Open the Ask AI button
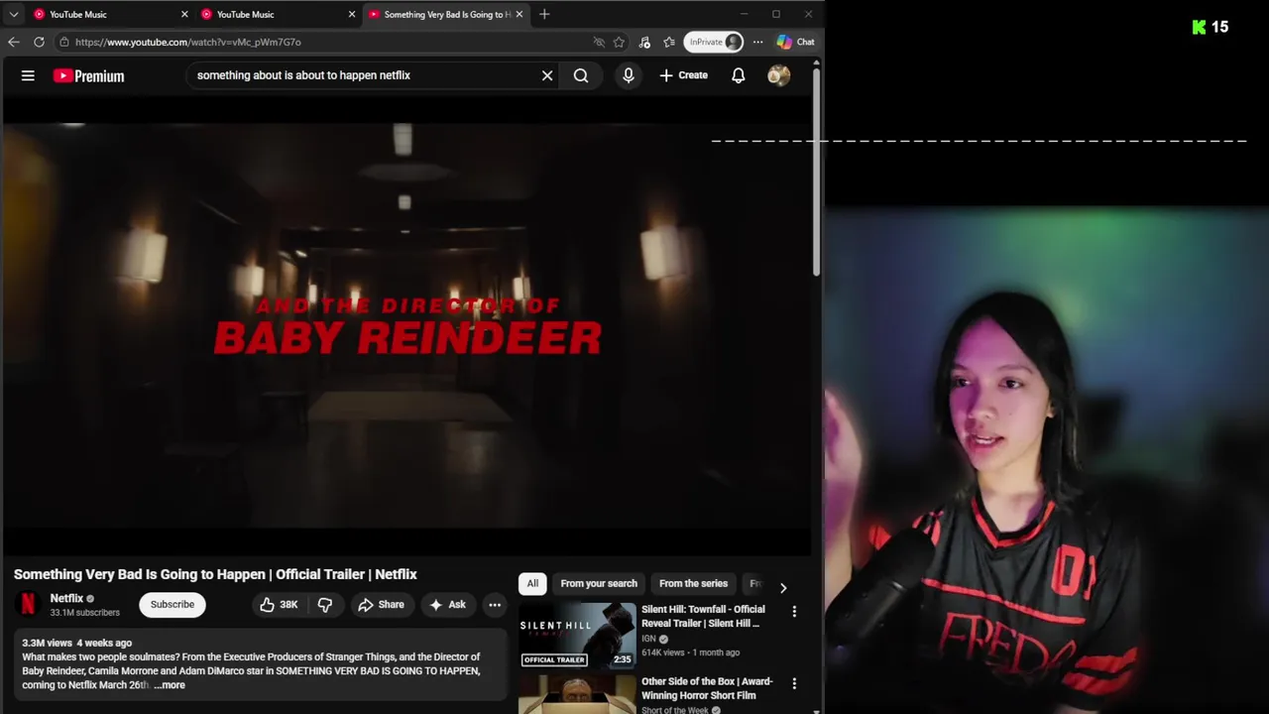Image resolution: width=1269 pixels, height=714 pixels. click(x=447, y=604)
